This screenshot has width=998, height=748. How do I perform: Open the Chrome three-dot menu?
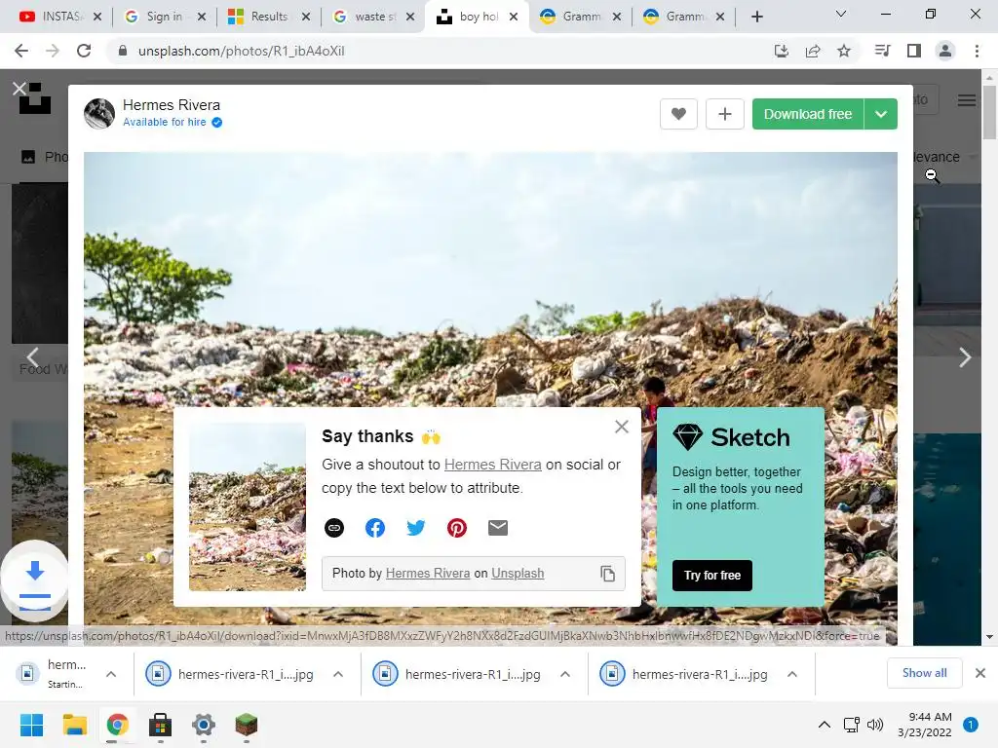point(977,51)
